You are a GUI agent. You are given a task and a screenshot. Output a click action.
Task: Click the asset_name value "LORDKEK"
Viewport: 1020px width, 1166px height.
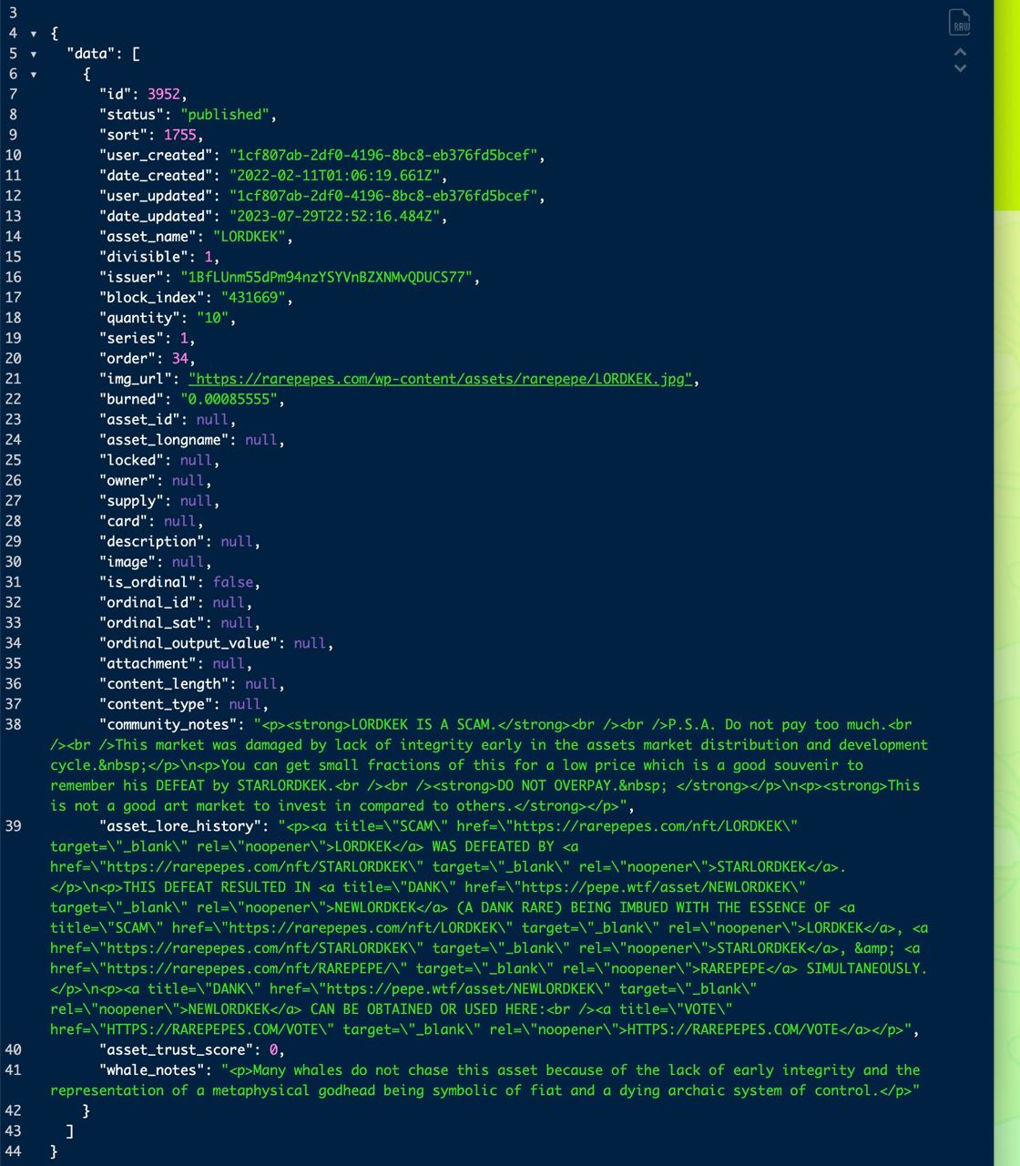(250, 237)
